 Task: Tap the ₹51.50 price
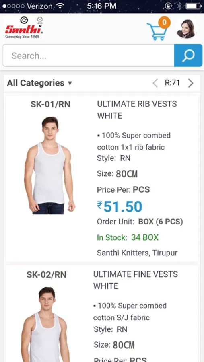coord(120,206)
